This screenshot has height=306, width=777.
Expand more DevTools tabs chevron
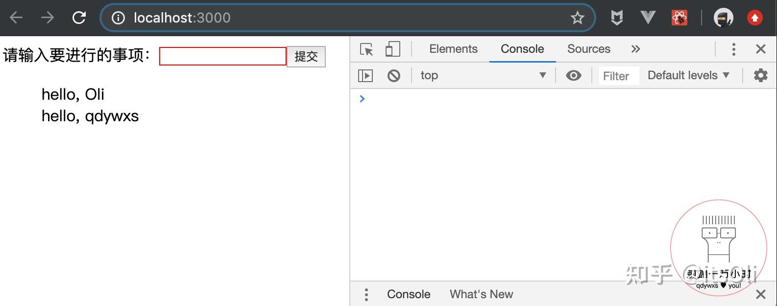point(635,49)
